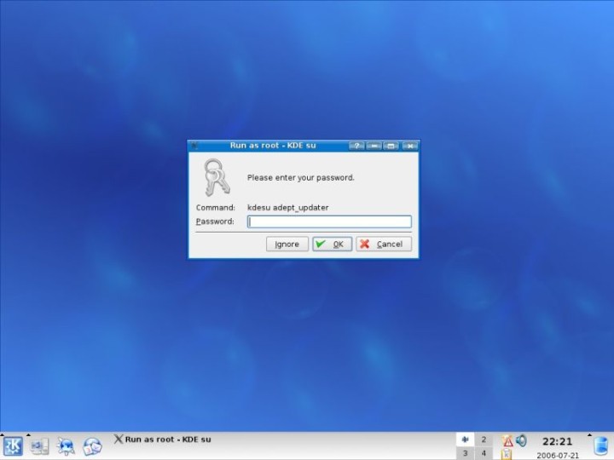The width and height of the screenshot is (614, 460).
Task: Select the Run as root taskbar entry
Action: coord(162,440)
